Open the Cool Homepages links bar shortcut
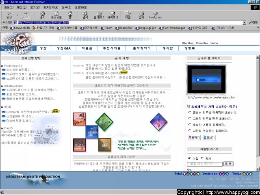Viewport: 260px width, 195px height. coord(172,28)
